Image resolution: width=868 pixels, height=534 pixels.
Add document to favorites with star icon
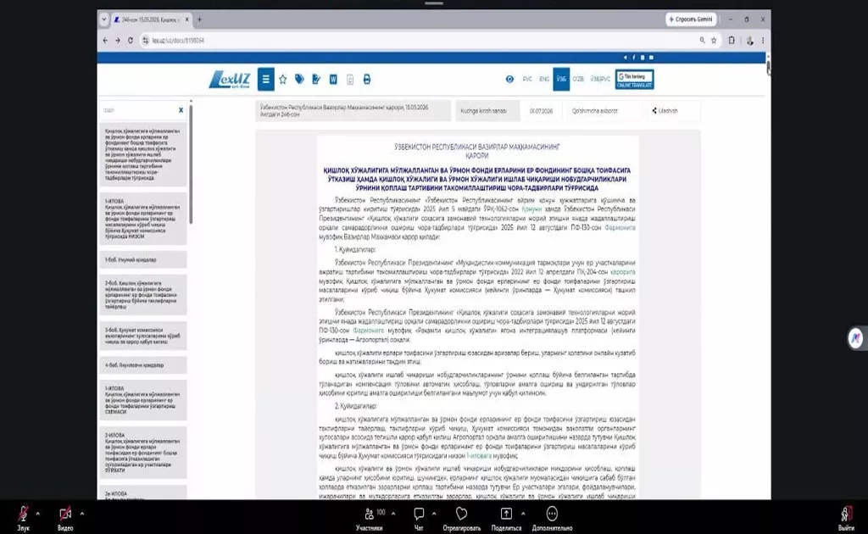[x=283, y=79]
